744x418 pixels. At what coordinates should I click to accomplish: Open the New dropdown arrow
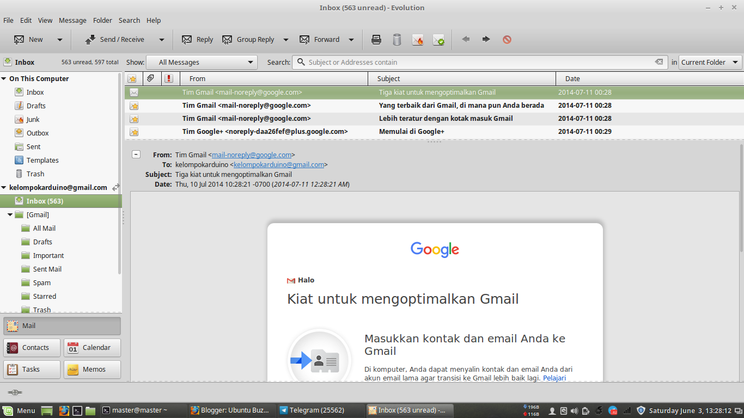click(x=60, y=40)
